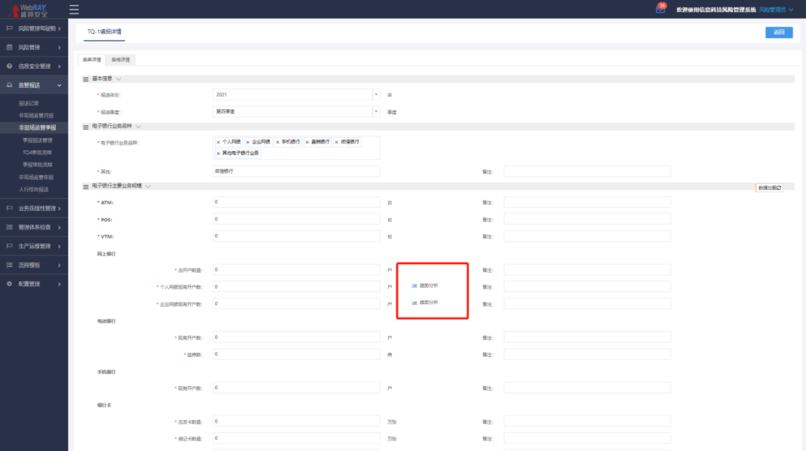Open the 报送年份 2021 dropdown

[x=376, y=95]
